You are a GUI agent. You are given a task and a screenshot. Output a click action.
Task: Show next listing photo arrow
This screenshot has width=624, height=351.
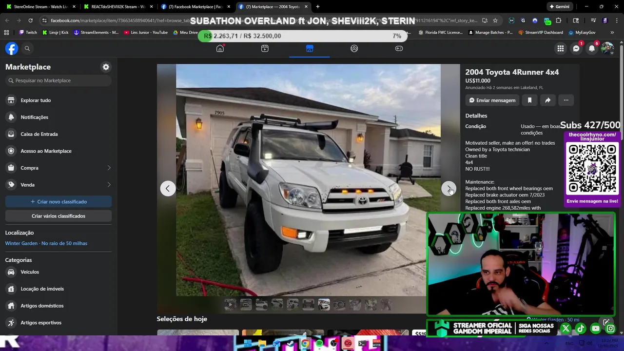tap(448, 189)
